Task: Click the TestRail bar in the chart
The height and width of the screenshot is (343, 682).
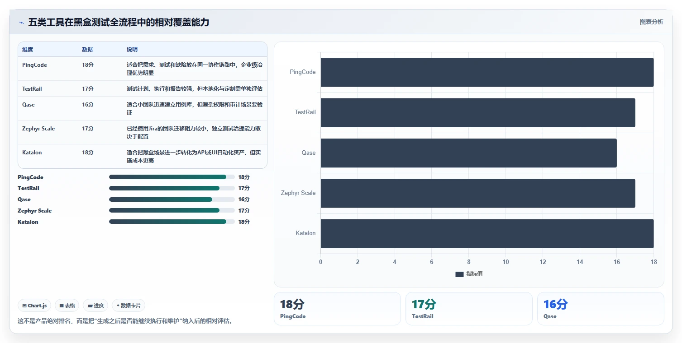Action: tap(478, 112)
